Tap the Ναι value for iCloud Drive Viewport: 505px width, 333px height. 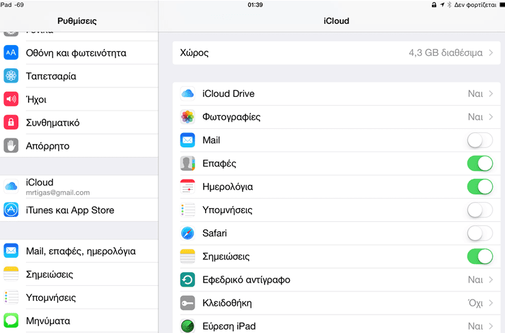coord(476,93)
